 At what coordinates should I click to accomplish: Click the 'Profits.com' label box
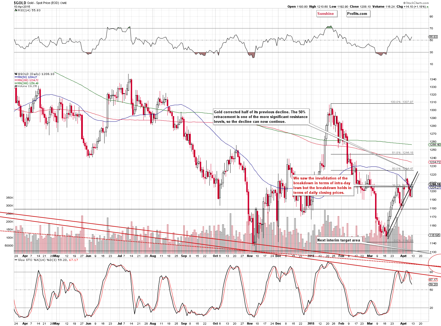[358, 14]
